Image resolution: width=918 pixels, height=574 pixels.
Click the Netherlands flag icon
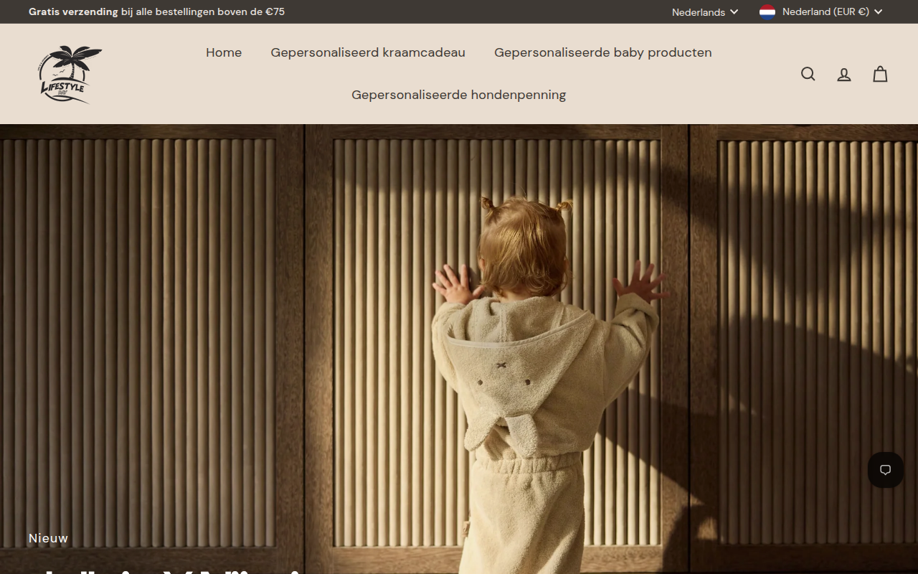(767, 11)
